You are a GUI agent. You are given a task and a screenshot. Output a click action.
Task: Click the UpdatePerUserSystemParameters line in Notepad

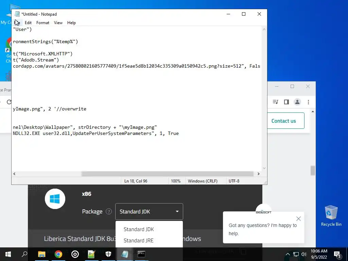click(95, 133)
